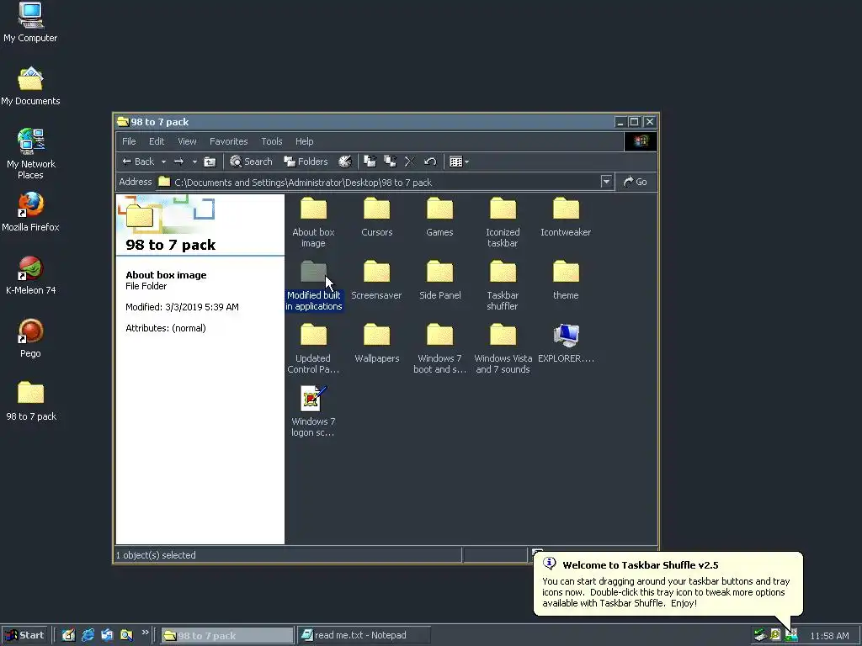This screenshot has height=646, width=862.
Task: Open the View menu
Action: 187,141
